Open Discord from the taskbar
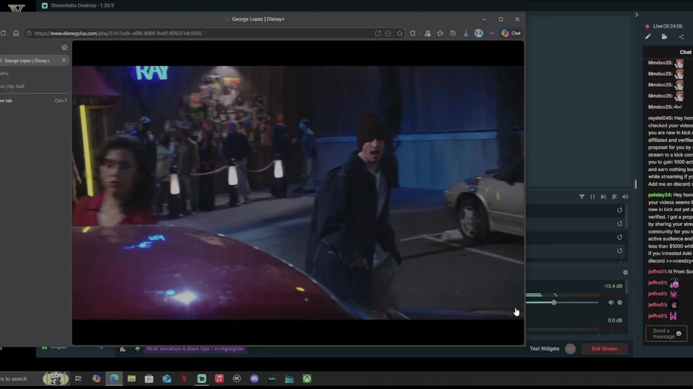Screen dimensions: 693x389 tap(254, 379)
